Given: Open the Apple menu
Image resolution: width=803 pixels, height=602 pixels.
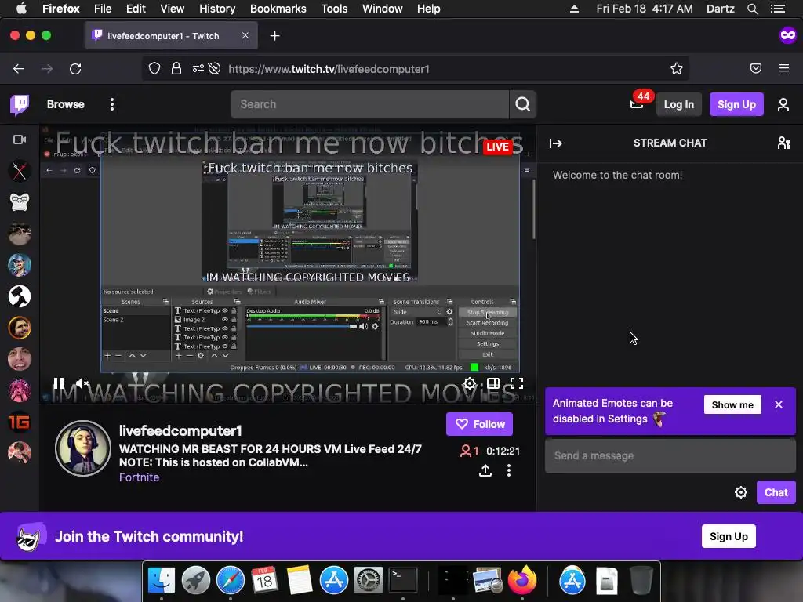Looking at the screenshot, I should [x=21, y=9].
